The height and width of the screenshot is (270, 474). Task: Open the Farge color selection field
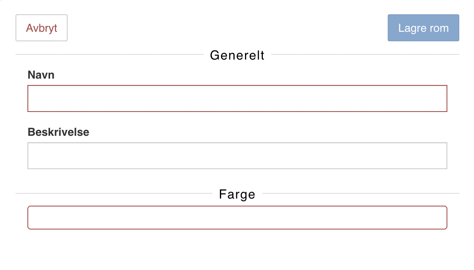click(237, 218)
